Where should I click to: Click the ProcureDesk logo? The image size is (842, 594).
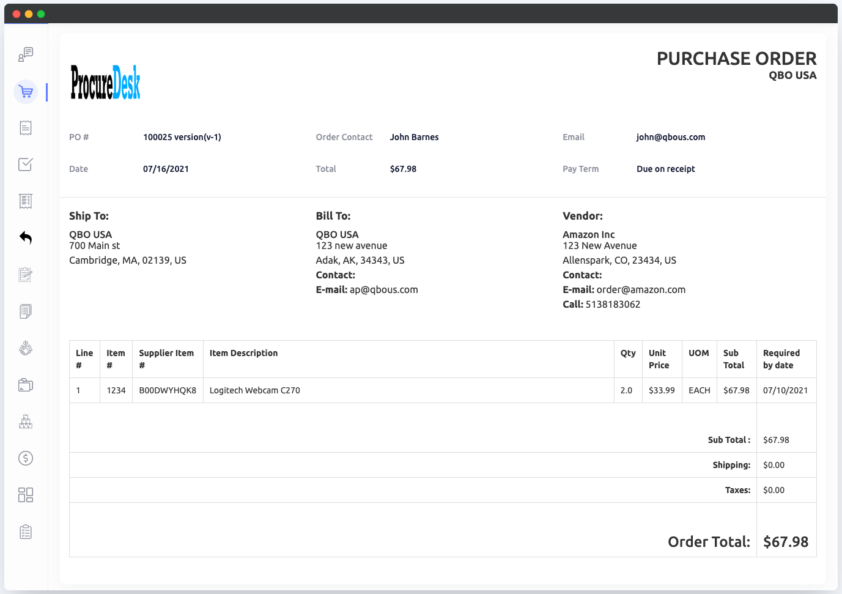pos(106,83)
